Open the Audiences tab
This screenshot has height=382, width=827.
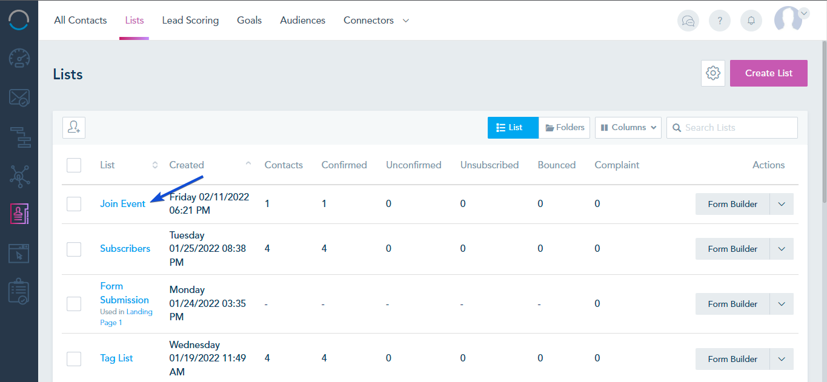point(303,21)
